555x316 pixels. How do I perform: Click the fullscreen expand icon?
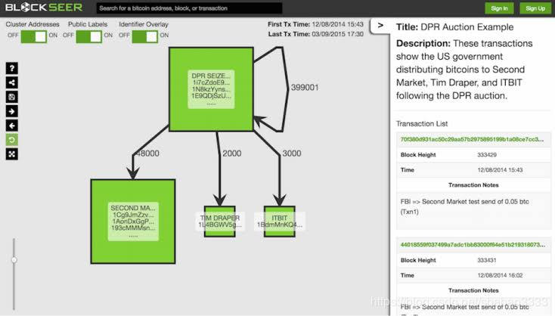click(x=11, y=154)
